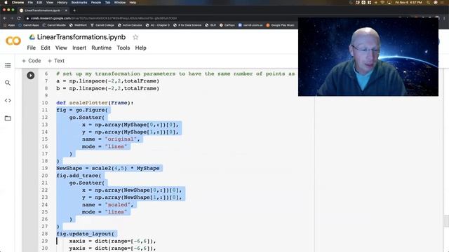Open the ISLR bookmark
Screen dimensions: 449x252
click(x=210, y=25)
